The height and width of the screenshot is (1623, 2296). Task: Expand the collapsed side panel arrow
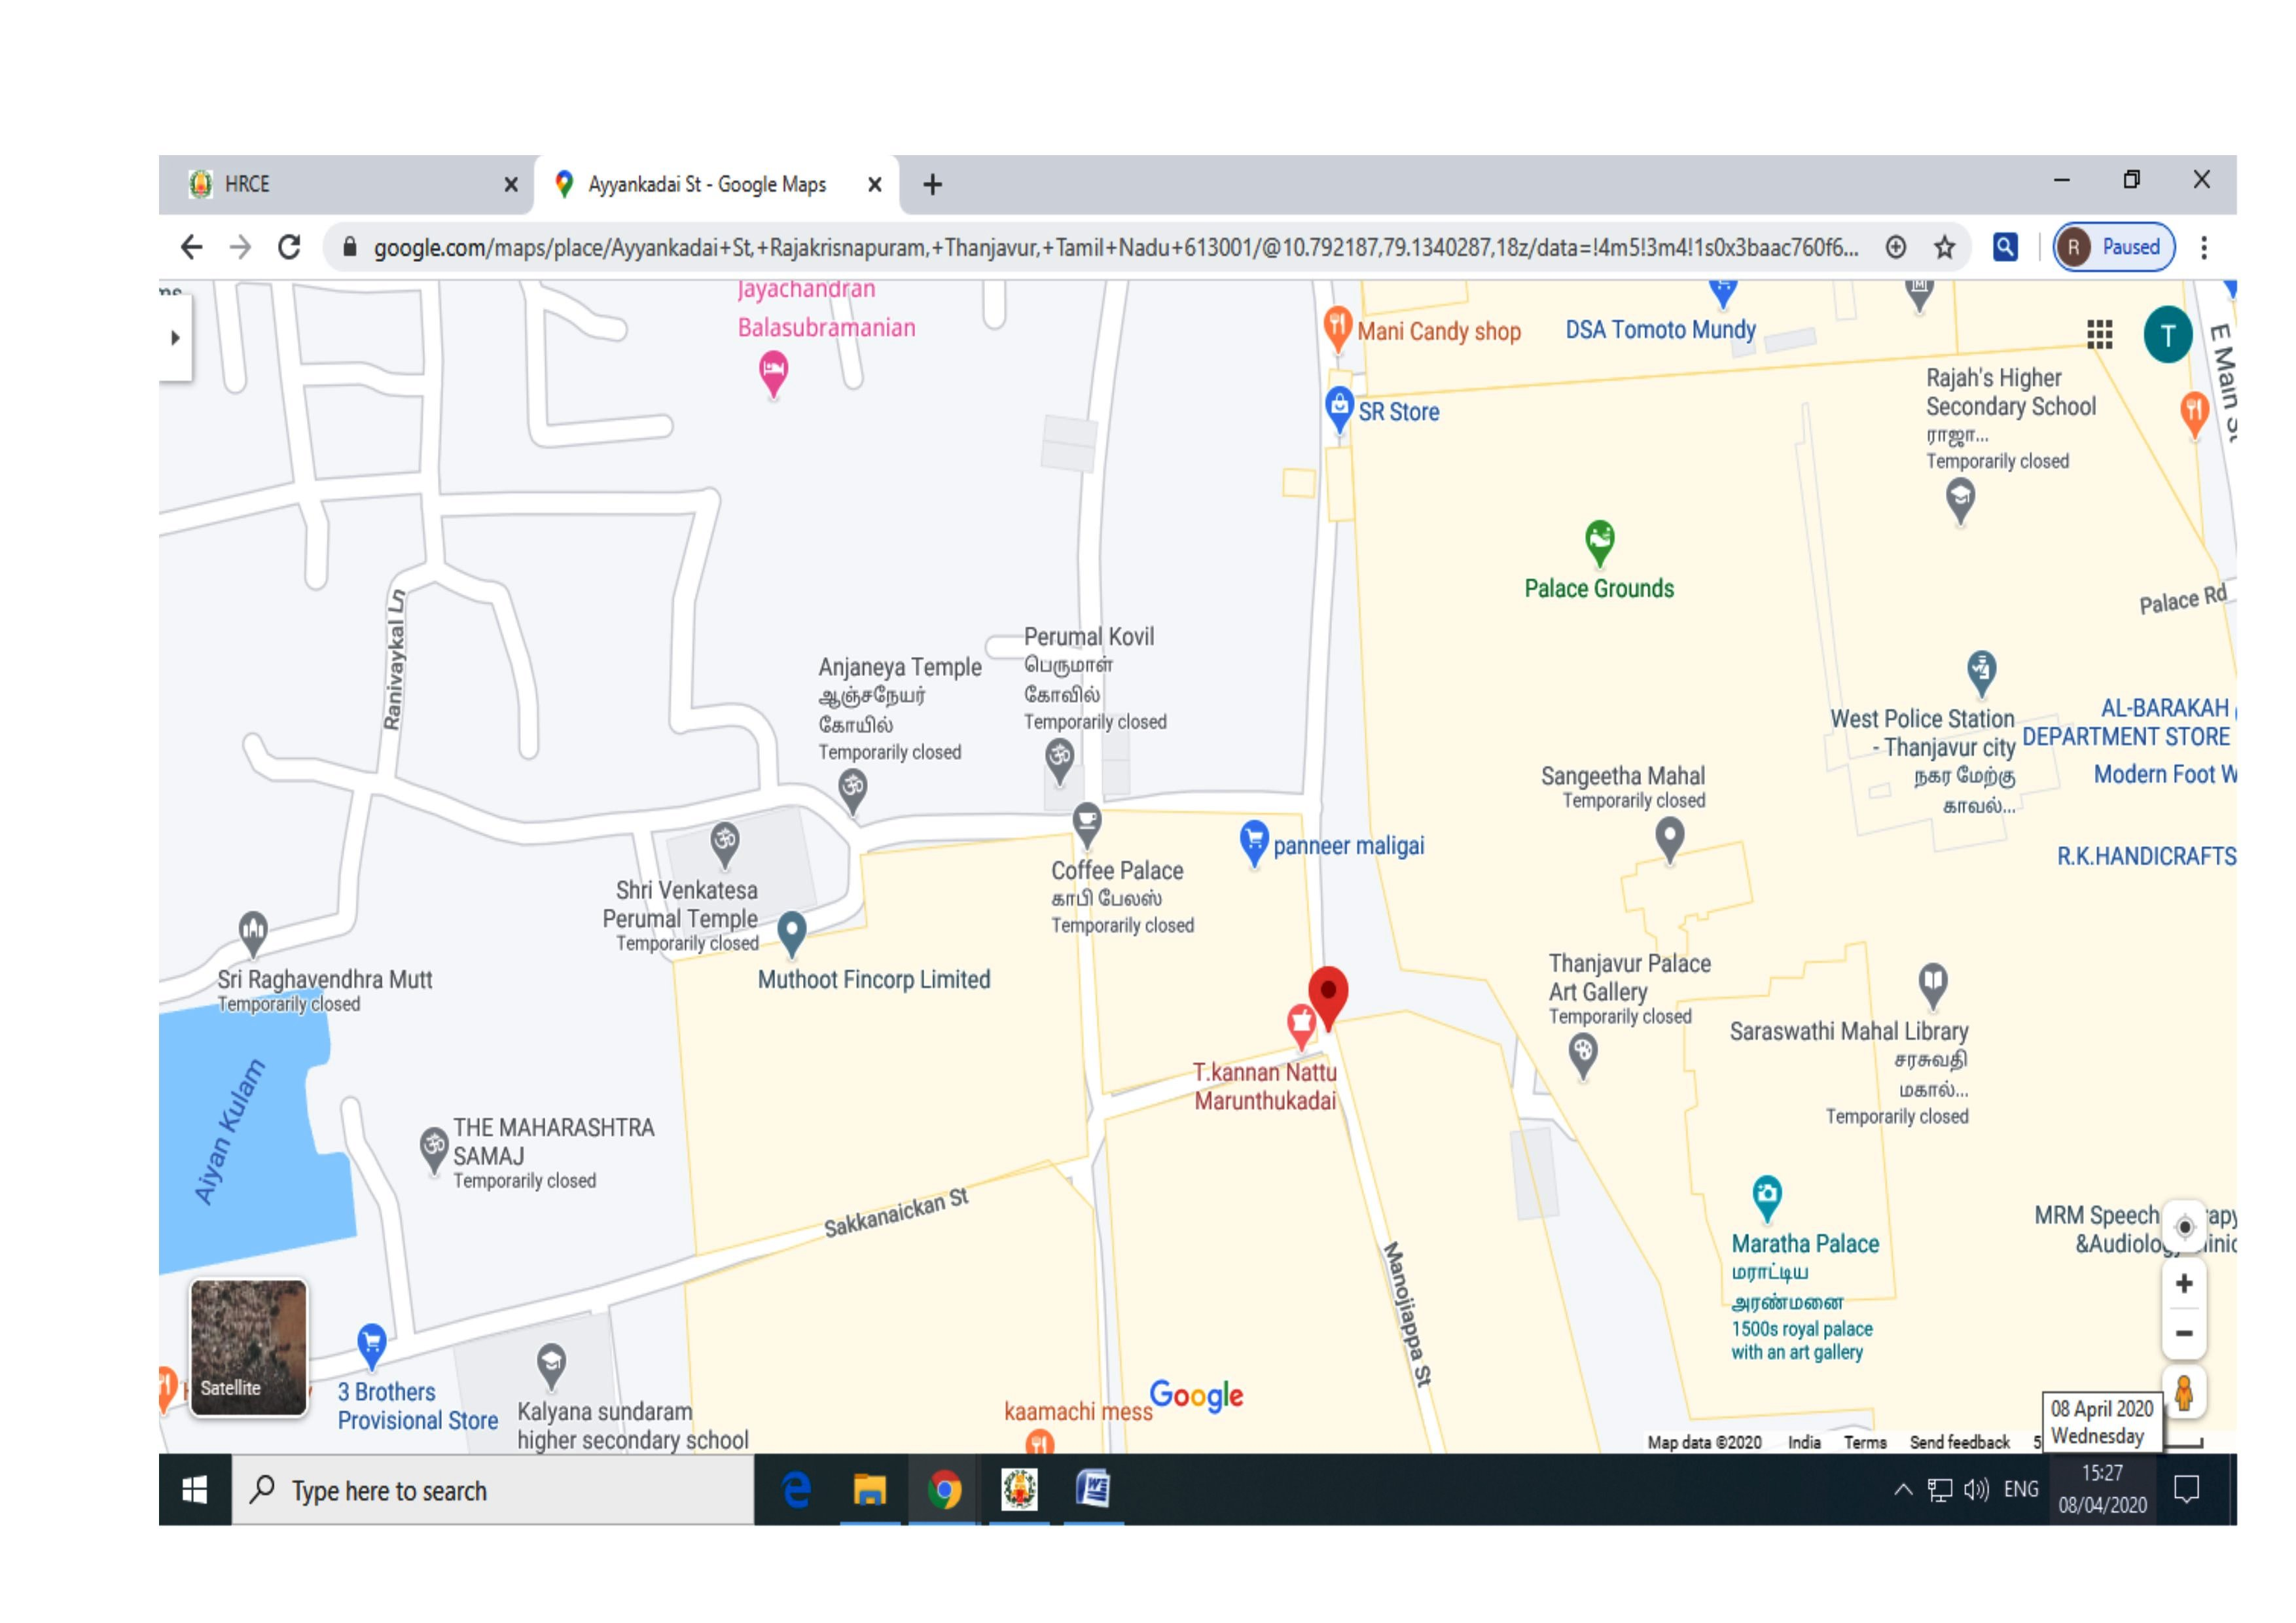[175, 337]
